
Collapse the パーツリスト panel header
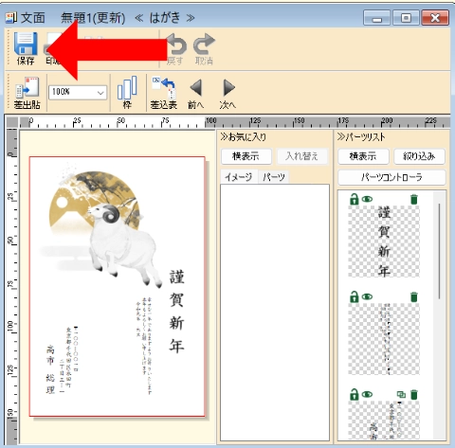tap(361, 137)
